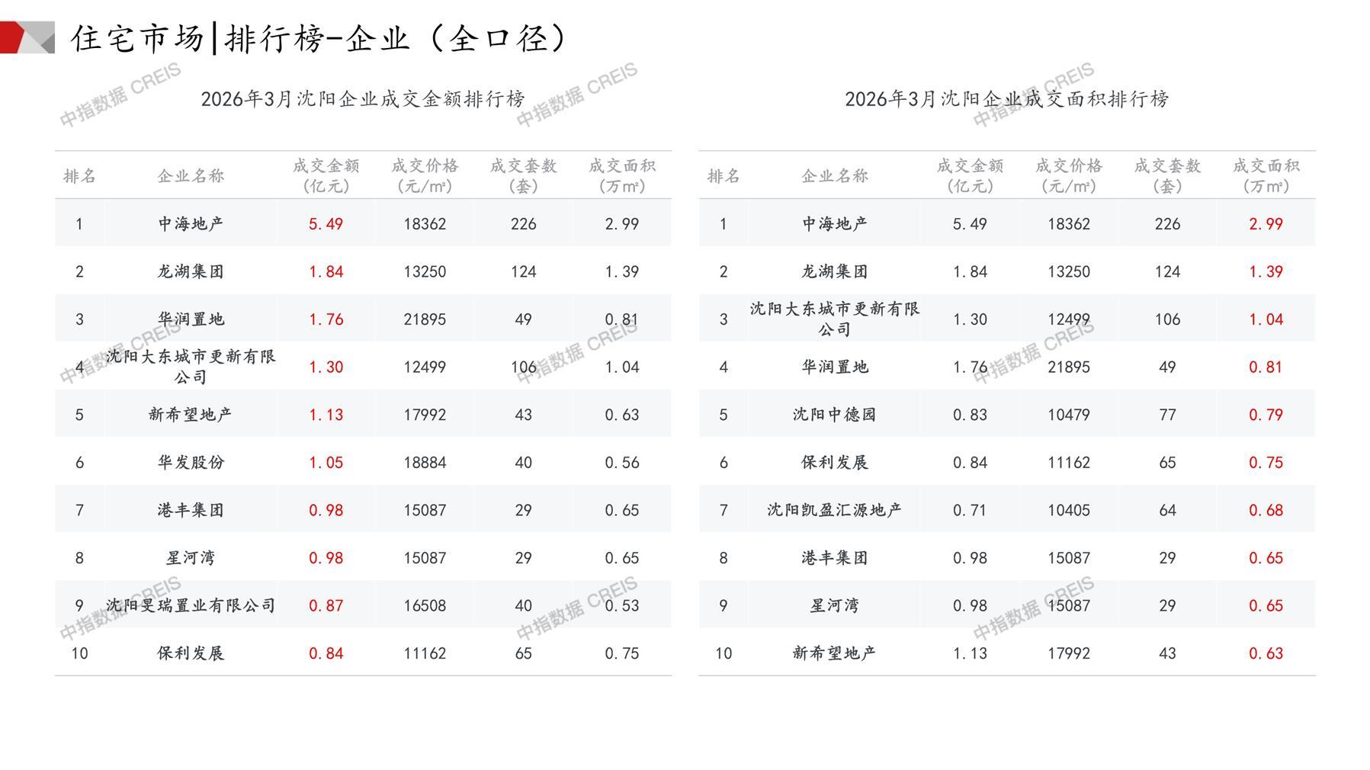Select the heading 2026年3月沈阳企业成交面积排行榜
The width and height of the screenshot is (1370, 770).
[x=1006, y=99]
